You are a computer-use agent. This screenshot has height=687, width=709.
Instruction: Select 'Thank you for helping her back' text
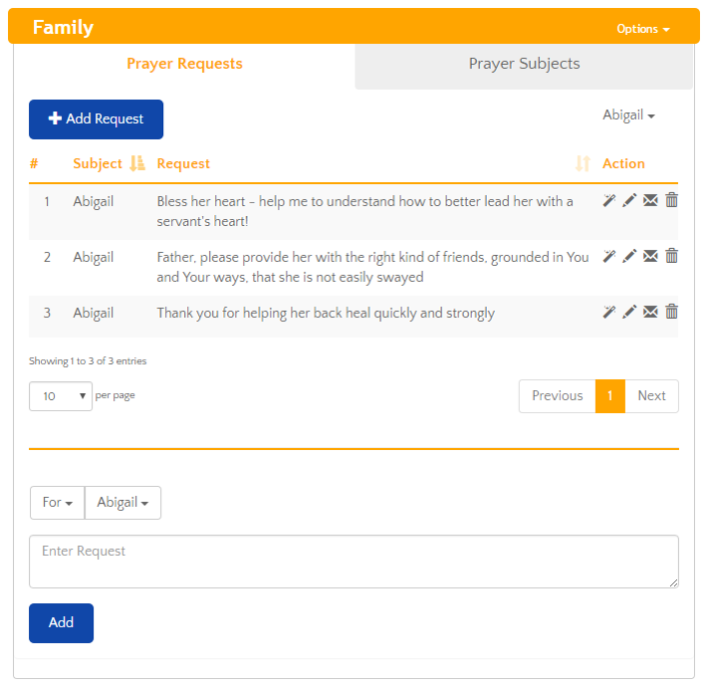coord(326,313)
